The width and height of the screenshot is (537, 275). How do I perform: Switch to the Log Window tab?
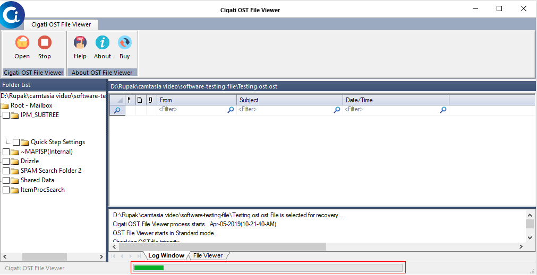pyautogui.click(x=166, y=255)
